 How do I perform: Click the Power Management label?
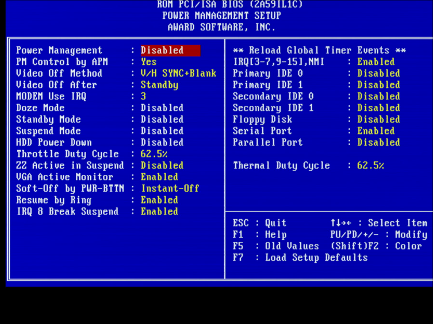point(59,50)
